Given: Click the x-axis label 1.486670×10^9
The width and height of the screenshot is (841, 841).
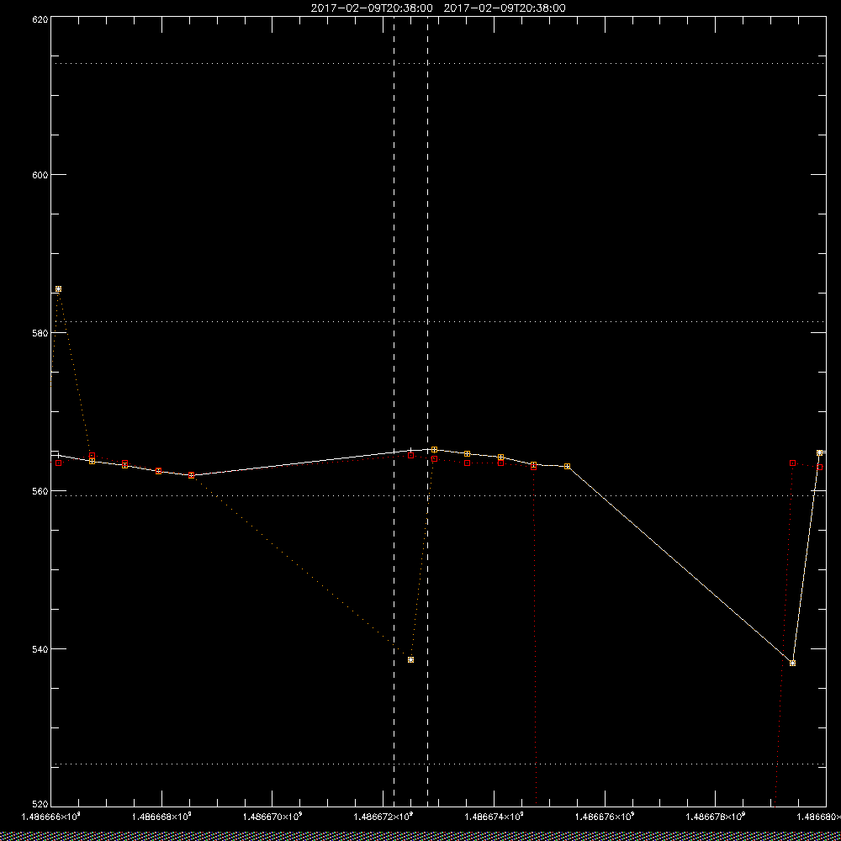Looking at the screenshot, I should tap(272, 817).
